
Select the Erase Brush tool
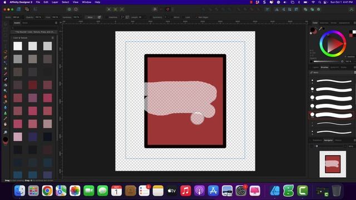tap(6, 79)
